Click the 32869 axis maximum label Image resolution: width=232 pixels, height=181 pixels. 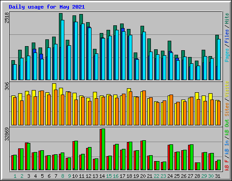tap(7, 134)
